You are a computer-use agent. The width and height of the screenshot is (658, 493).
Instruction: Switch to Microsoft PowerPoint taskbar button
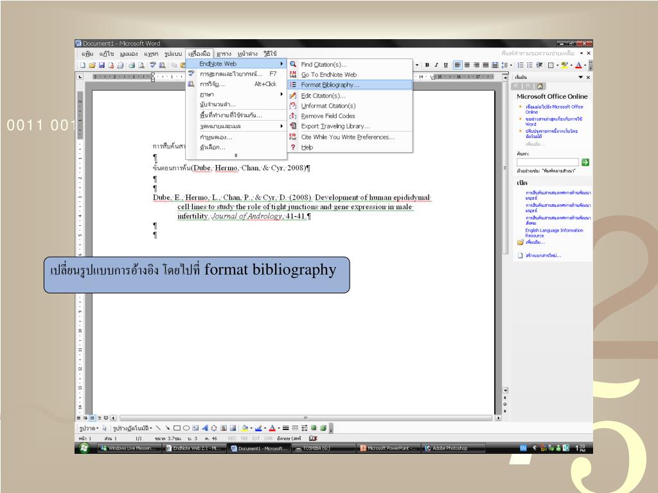(x=388, y=448)
